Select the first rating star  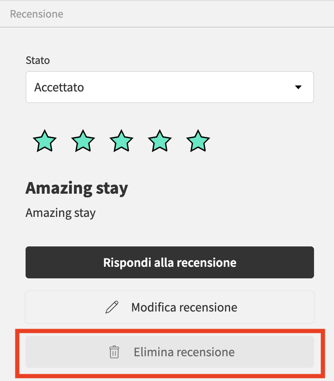[45, 141]
